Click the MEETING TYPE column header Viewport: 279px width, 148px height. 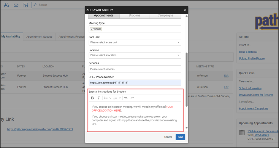click(205, 66)
